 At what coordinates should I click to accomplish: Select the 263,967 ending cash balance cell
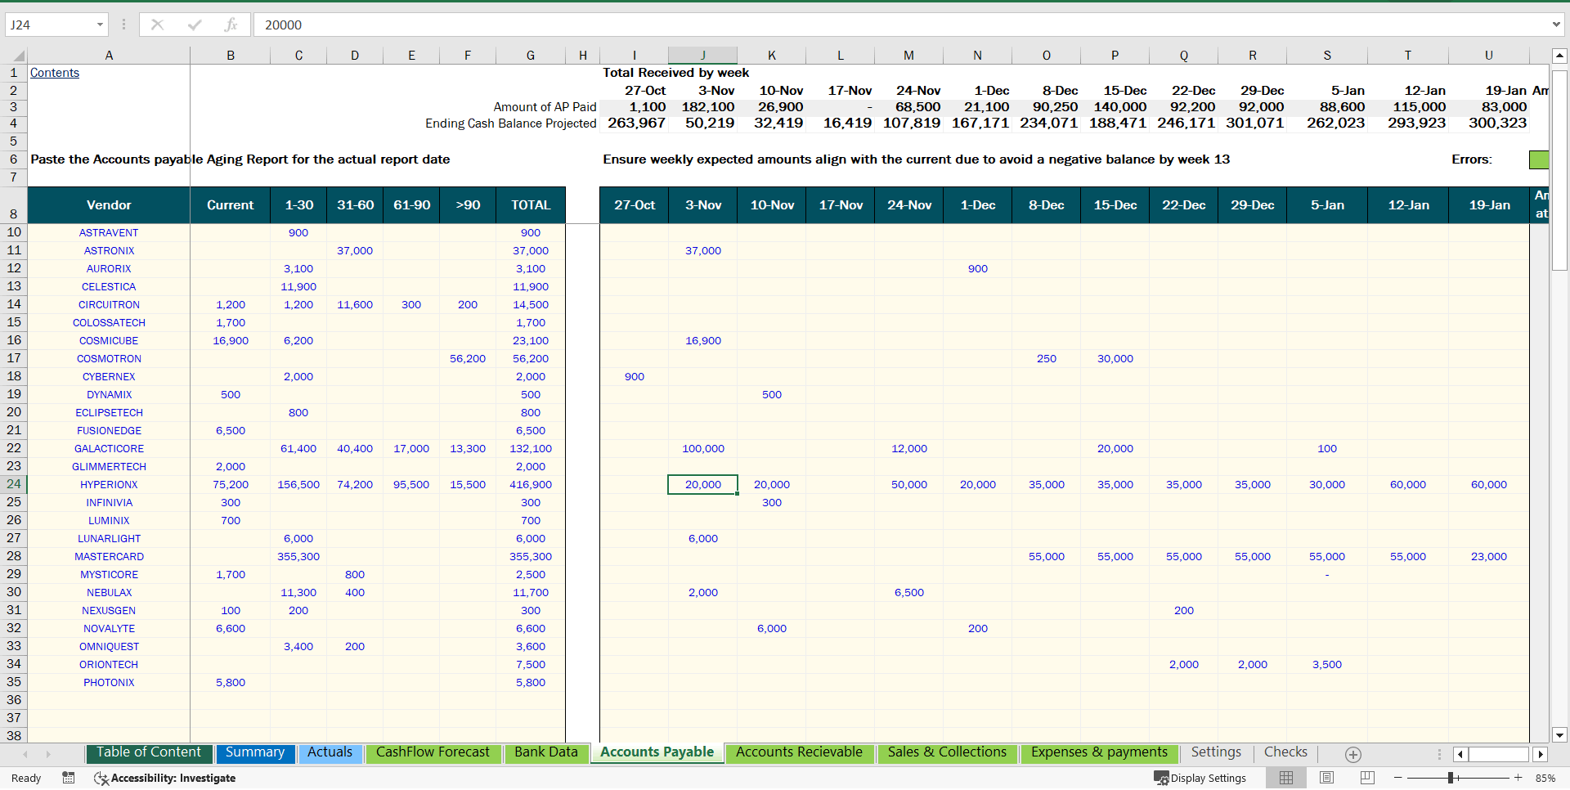(636, 123)
